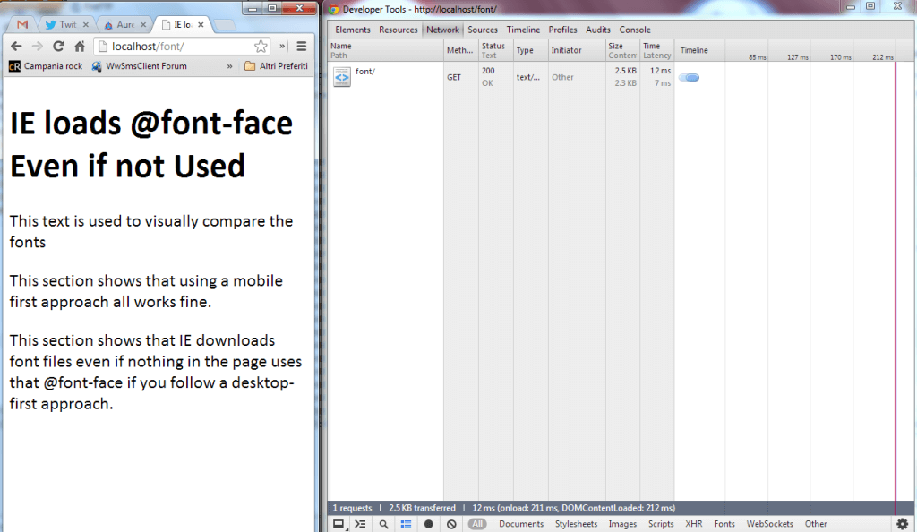Reload the localhost page

(57, 46)
